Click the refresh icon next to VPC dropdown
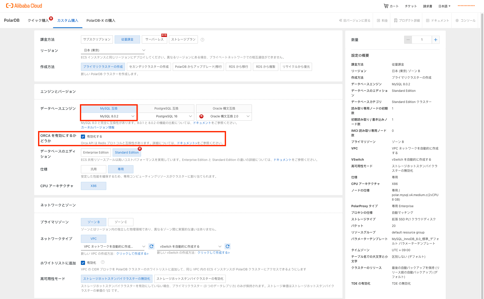Image resolution: width=484 pixels, height=299 pixels. coord(151,246)
